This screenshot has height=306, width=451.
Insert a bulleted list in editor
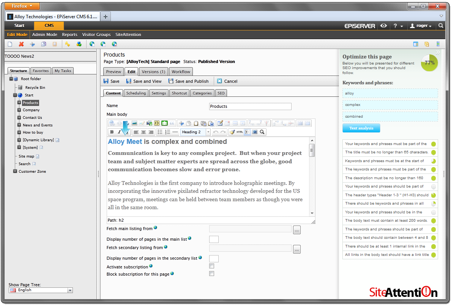pyautogui.click(x=160, y=132)
